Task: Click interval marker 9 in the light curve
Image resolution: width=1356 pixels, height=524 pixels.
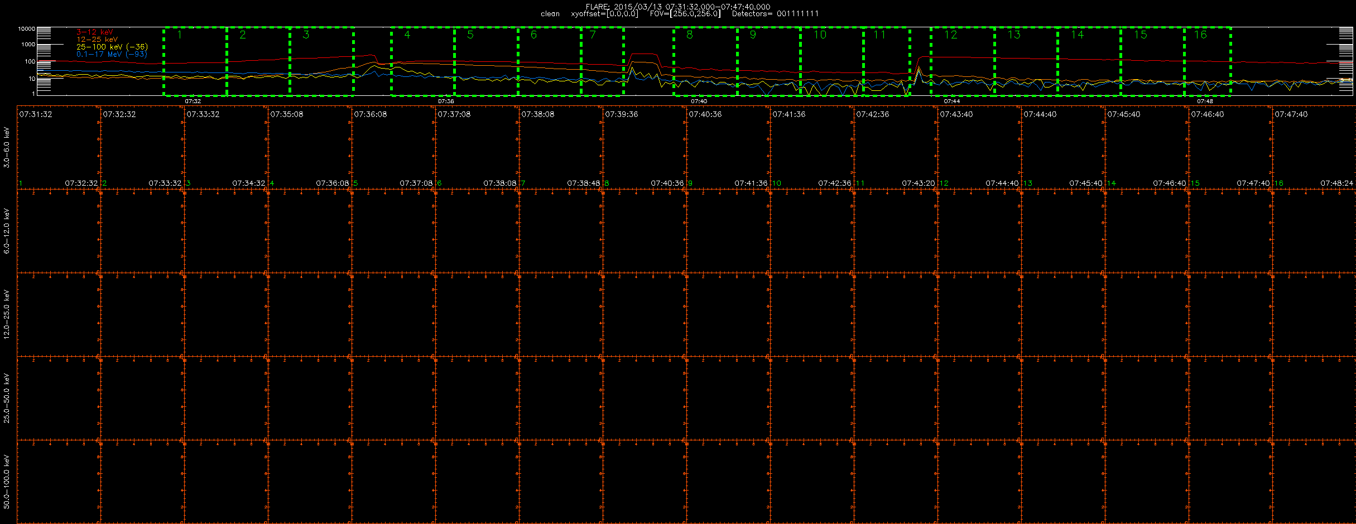Action: coord(753,35)
